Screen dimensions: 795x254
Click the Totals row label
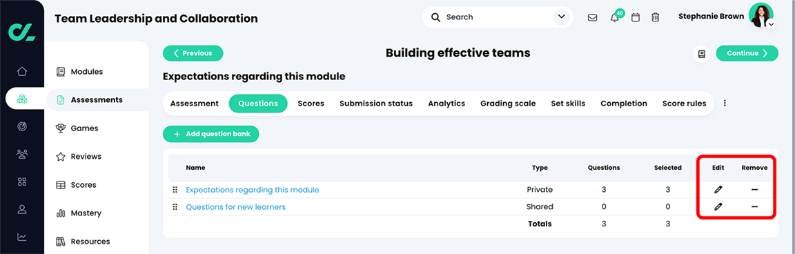[540, 224]
